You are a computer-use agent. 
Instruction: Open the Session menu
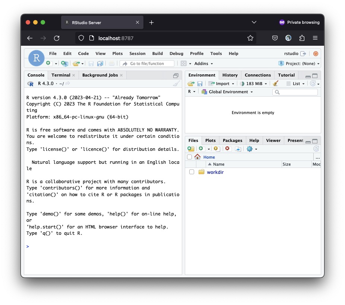click(x=137, y=53)
